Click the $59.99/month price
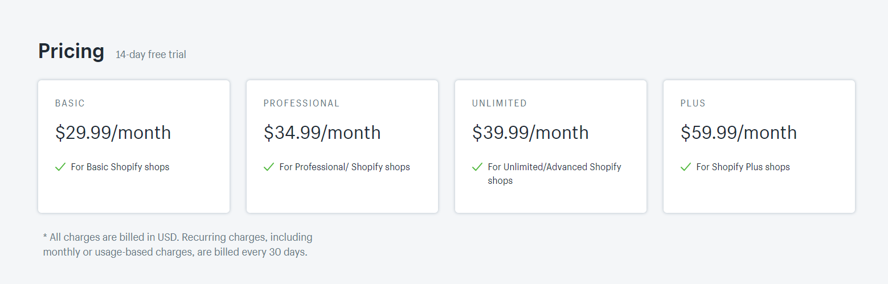The width and height of the screenshot is (888, 284). (738, 133)
